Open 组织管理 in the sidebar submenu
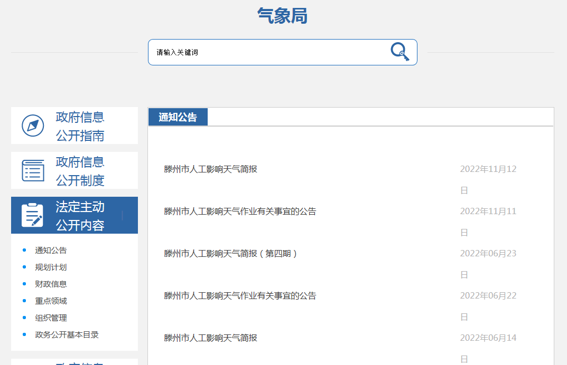 pyautogui.click(x=51, y=318)
